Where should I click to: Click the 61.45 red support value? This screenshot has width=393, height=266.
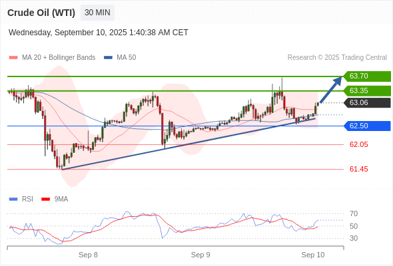tap(359, 169)
